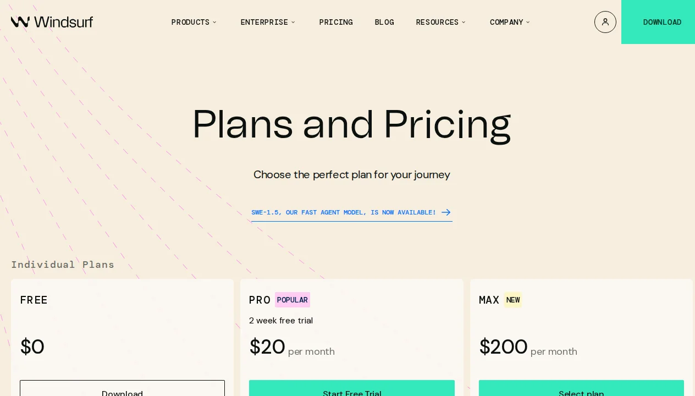
Task: Click the Individual Plans section heading
Action: coord(63,265)
